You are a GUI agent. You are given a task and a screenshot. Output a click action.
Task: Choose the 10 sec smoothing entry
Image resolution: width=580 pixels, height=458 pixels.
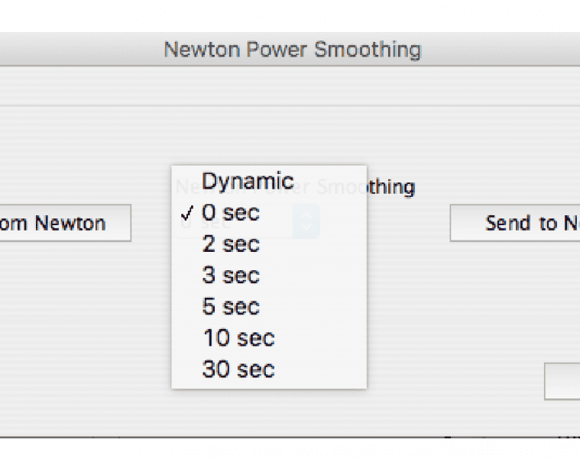coord(238,338)
